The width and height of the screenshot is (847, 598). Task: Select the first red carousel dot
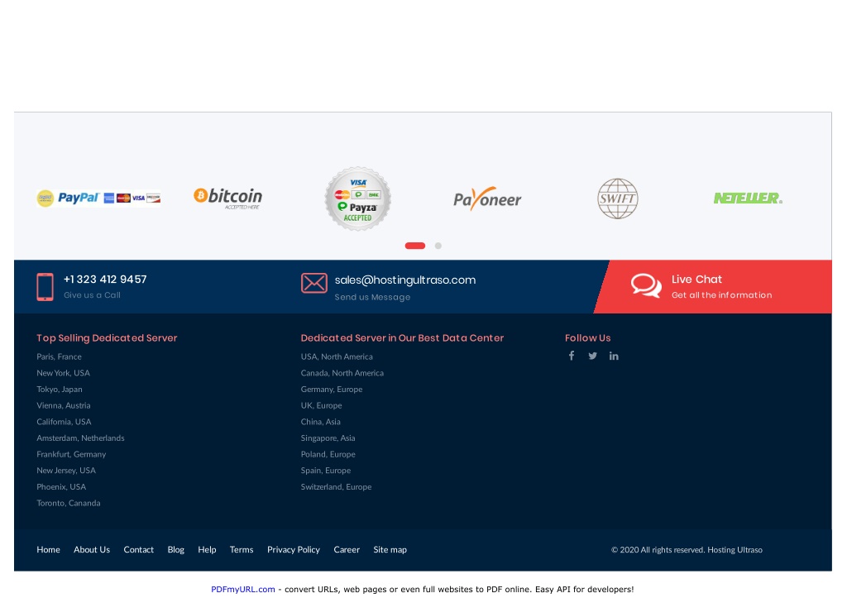tap(415, 246)
